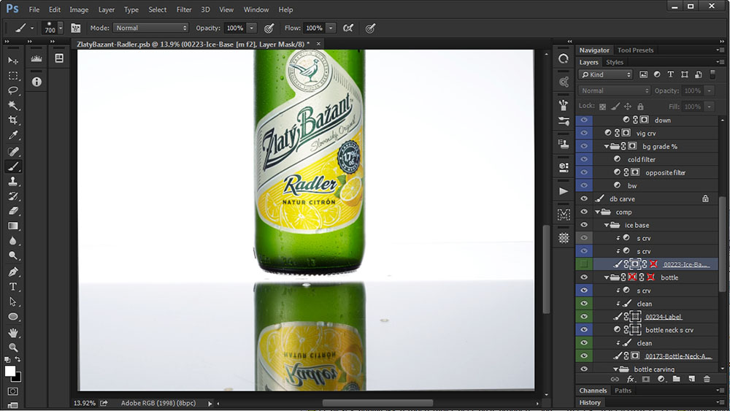
Task: Collapse the comp group
Action: coord(597,212)
